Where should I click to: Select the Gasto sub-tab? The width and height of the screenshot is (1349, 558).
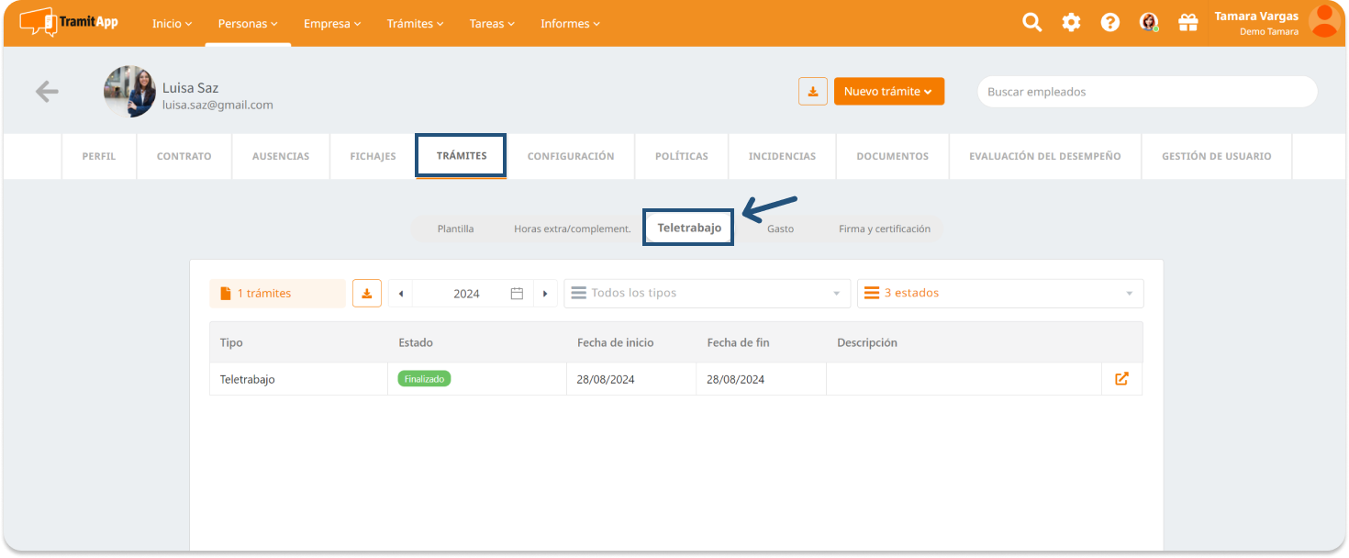tap(780, 229)
